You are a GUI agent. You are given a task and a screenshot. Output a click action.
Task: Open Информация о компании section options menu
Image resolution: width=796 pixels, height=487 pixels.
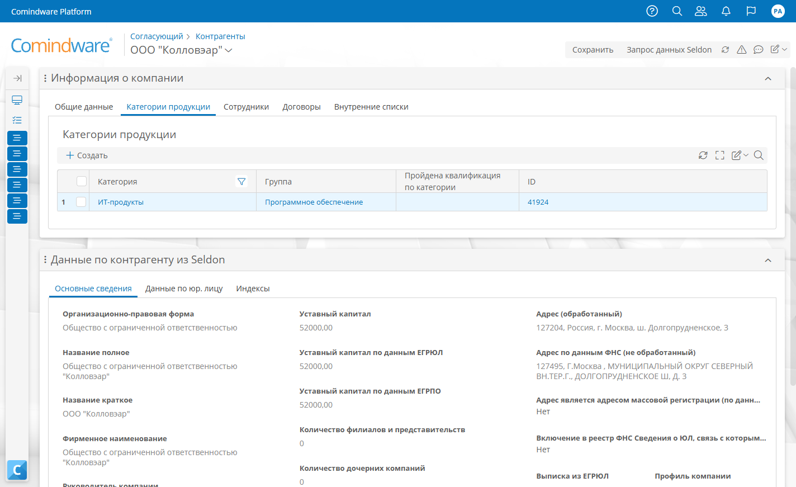coord(45,78)
